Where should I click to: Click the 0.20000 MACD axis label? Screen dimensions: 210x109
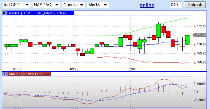tap(199, 84)
